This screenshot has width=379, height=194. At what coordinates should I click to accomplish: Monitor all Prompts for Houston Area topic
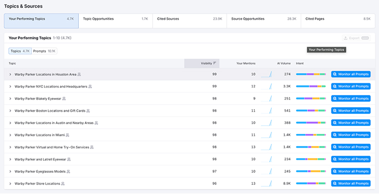(x=351, y=74)
